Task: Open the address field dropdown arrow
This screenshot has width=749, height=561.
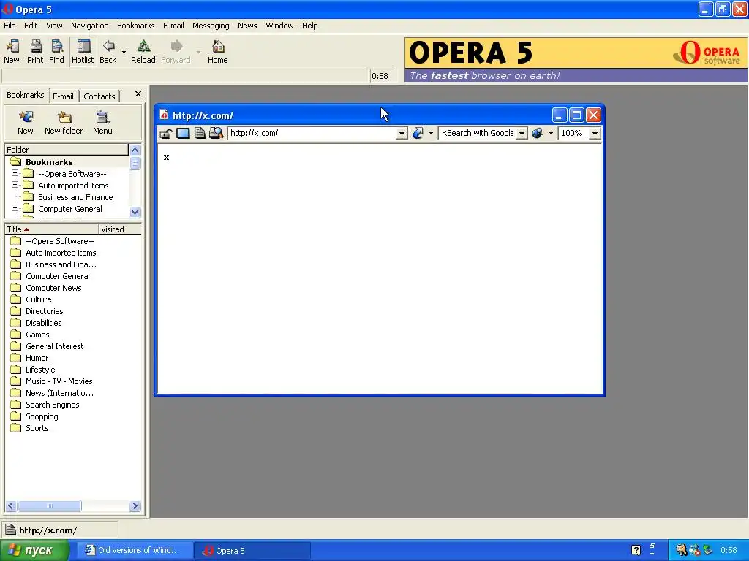Action: point(402,134)
